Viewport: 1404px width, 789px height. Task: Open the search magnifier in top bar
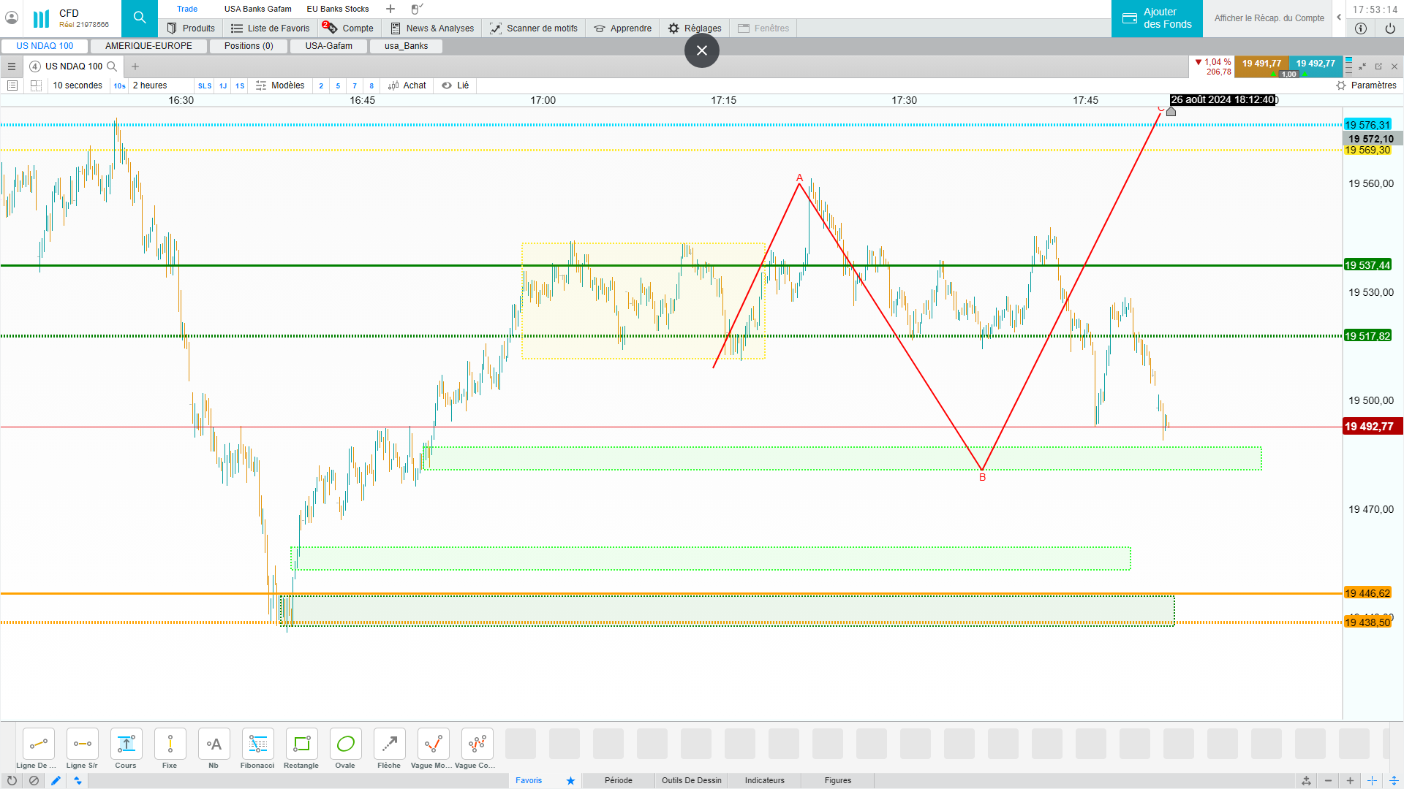[140, 18]
